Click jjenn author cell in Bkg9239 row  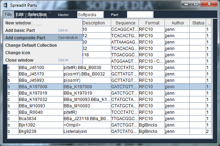pos(177,131)
